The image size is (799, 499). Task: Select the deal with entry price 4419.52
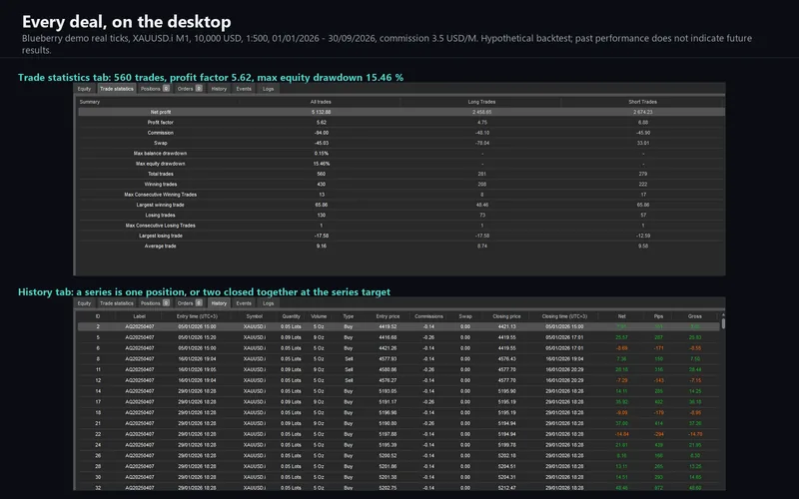click(399, 327)
